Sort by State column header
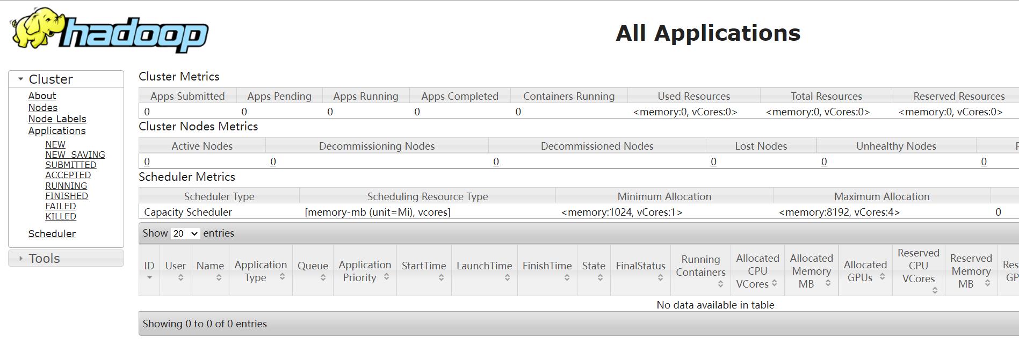Viewport: 1019px width, 345px height. pyautogui.click(x=594, y=266)
